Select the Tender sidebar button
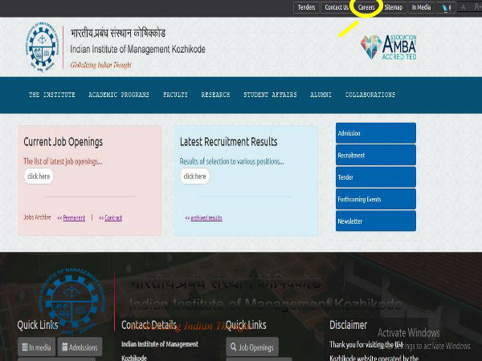 coord(376,177)
